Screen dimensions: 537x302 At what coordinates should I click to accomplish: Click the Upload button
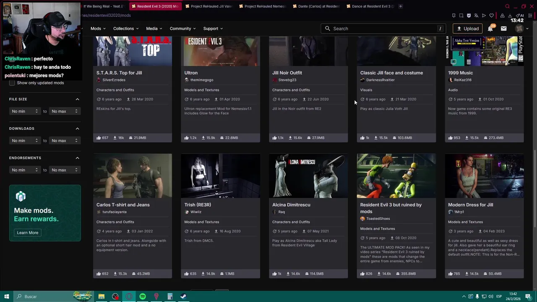(x=468, y=29)
